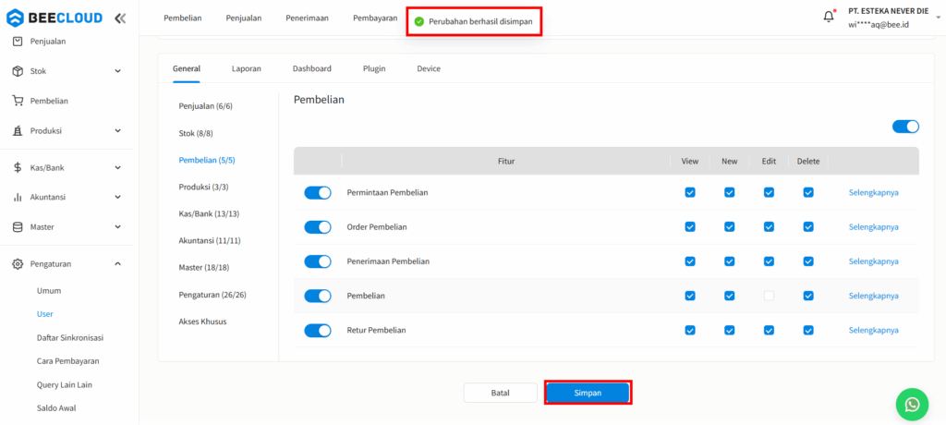Uncheck Delete for Retur Pembelian
Image resolution: width=946 pixels, height=425 pixels.
808,330
